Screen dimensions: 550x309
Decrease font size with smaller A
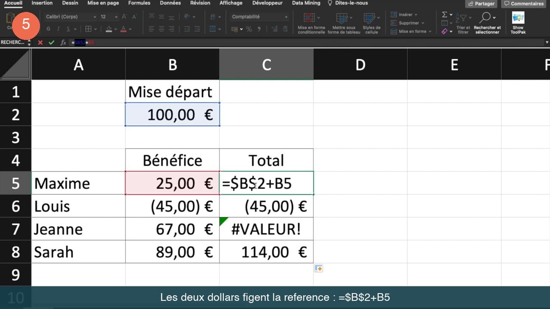[x=135, y=17]
